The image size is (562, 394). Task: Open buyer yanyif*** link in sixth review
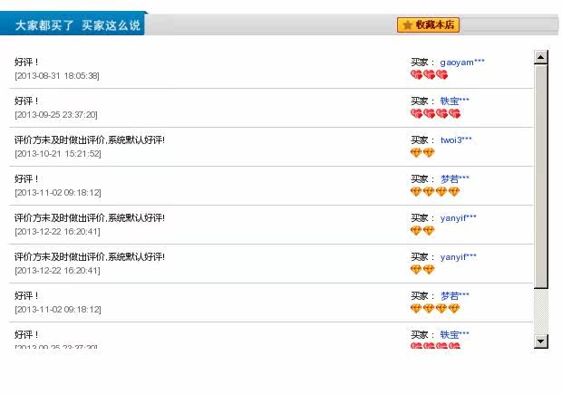point(458,257)
